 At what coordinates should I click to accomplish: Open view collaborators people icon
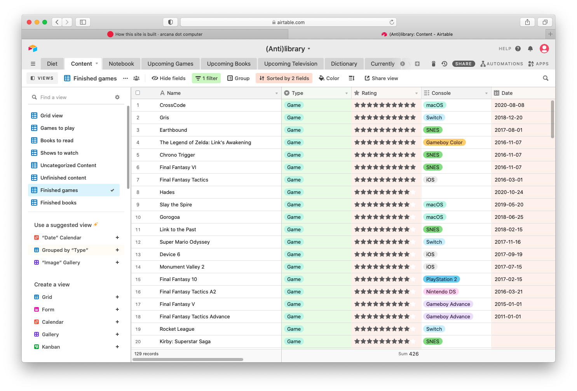coord(136,78)
